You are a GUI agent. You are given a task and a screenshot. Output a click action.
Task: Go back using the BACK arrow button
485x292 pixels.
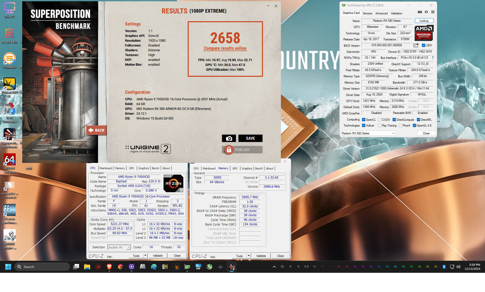96,130
